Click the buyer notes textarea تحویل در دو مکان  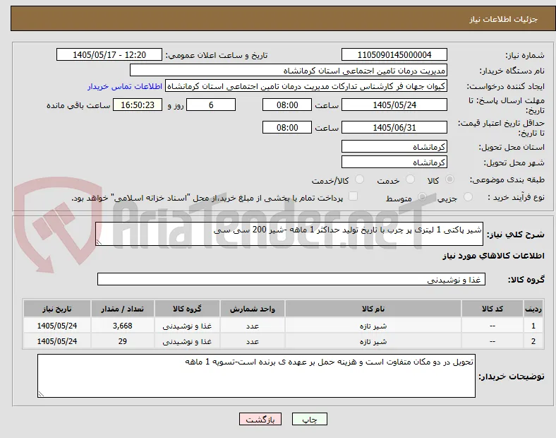[256, 376]
